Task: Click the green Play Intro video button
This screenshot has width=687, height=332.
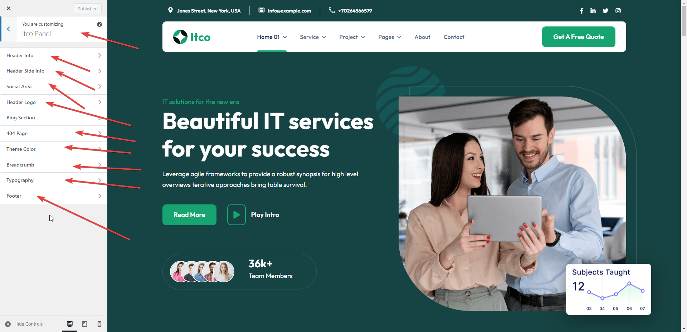Action: click(237, 215)
